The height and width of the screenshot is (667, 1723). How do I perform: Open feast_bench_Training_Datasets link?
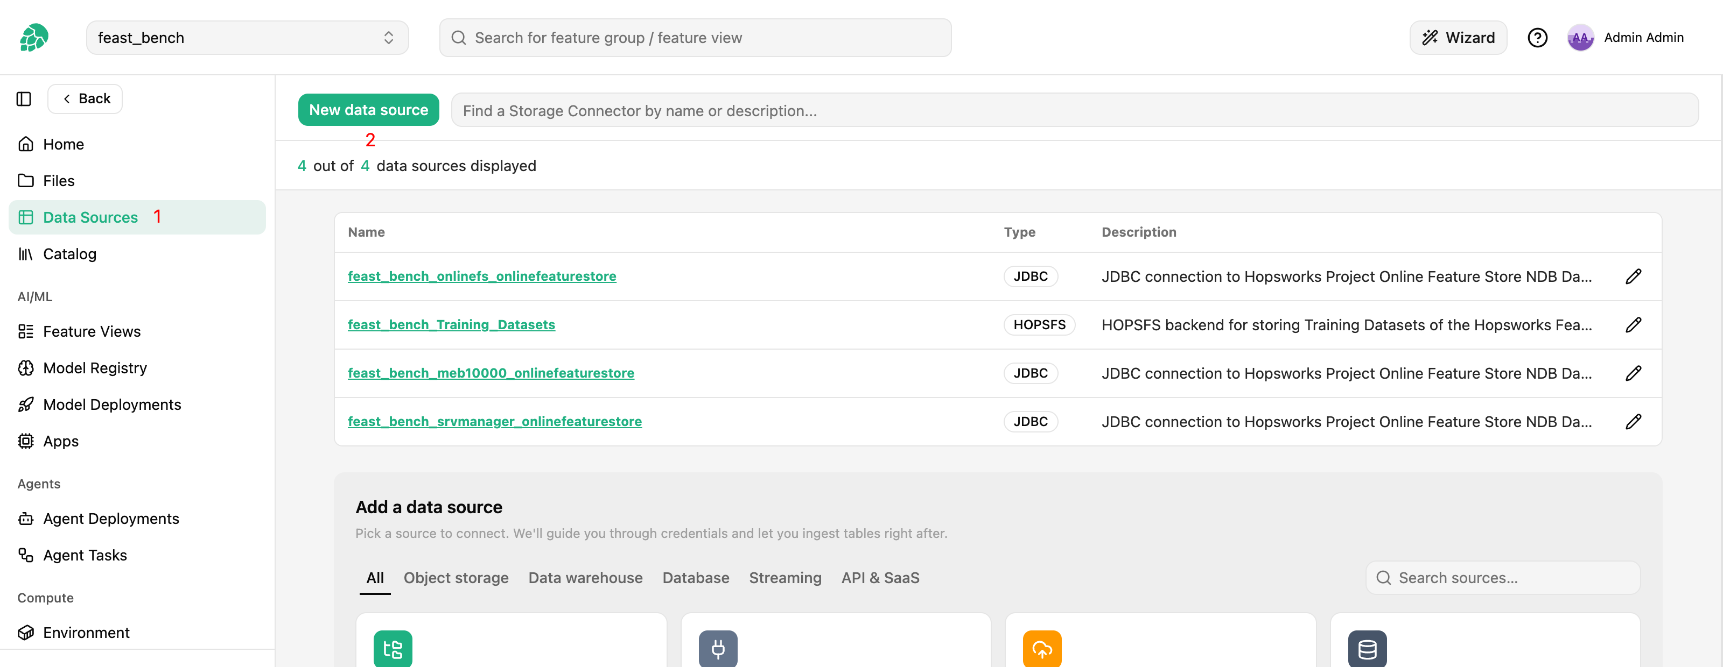(452, 325)
